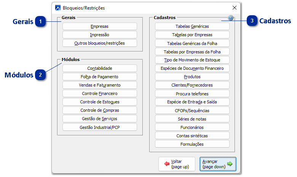This screenshot has height=177, width=297.
Task: Click Gestão Industrial/PCP button
Action: [99, 127]
